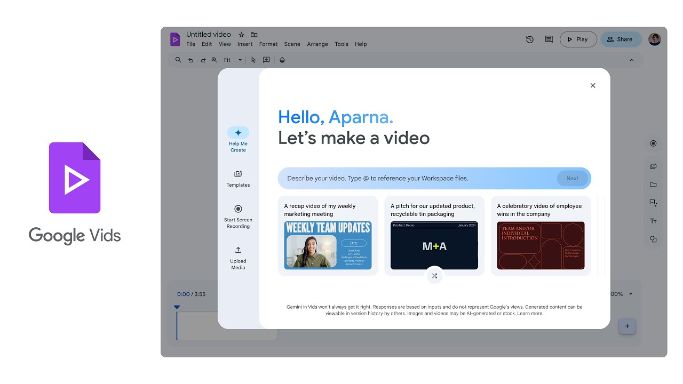Select the recording icon in right sidebar
This screenshot has height=384, width=683.
click(653, 143)
